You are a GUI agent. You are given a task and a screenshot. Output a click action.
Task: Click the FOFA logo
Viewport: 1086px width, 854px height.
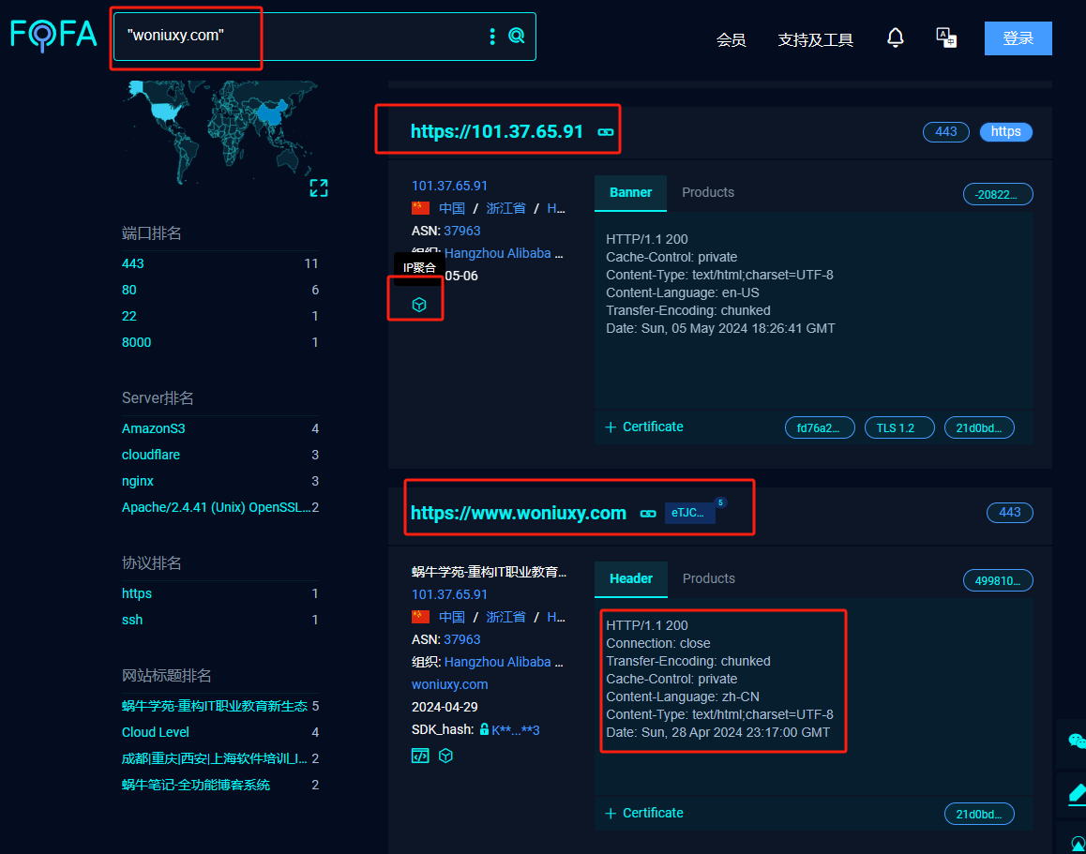pos(54,36)
